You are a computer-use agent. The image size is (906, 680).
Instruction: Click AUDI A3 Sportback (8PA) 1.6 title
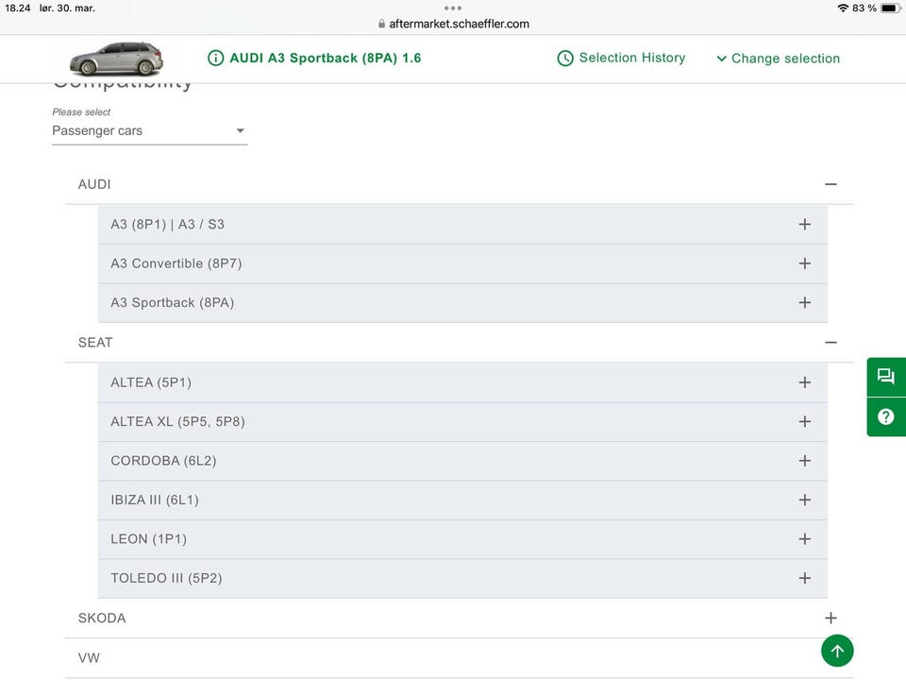click(x=326, y=58)
